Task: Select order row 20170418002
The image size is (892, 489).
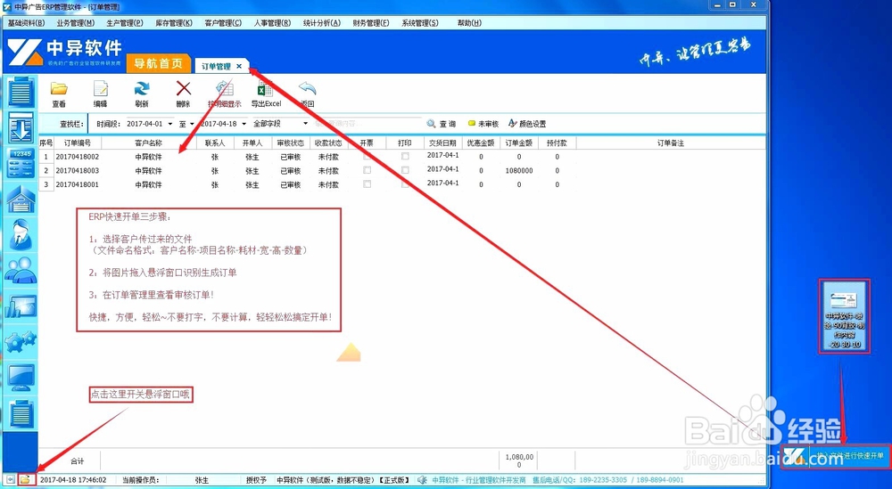Action: coord(307,157)
